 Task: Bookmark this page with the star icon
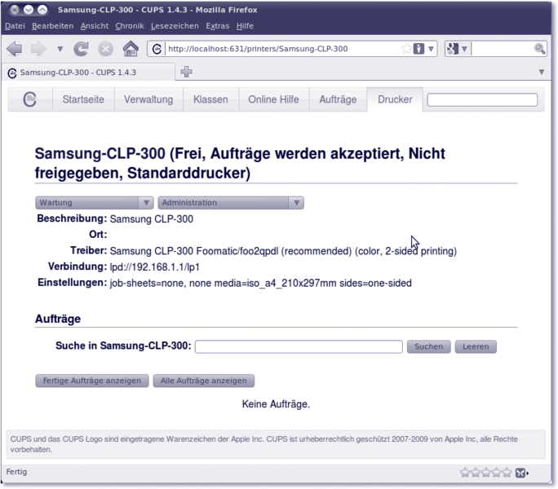[407, 49]
